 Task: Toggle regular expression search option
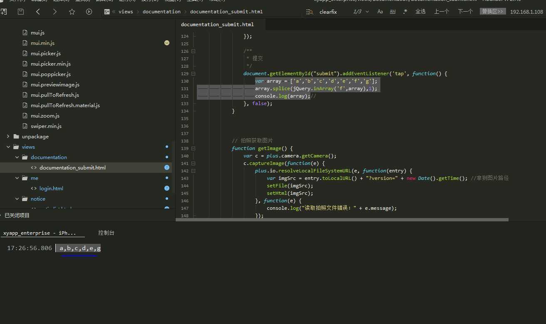coord(405,12)
